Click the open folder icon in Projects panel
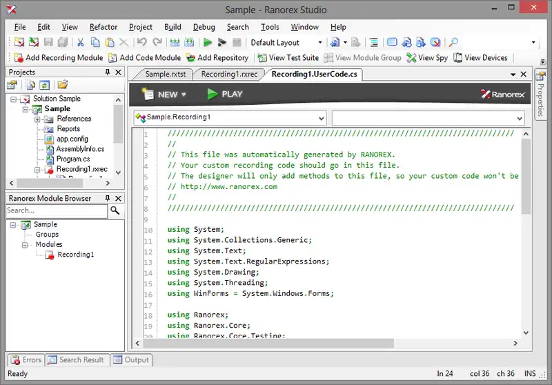 point(63,84)
